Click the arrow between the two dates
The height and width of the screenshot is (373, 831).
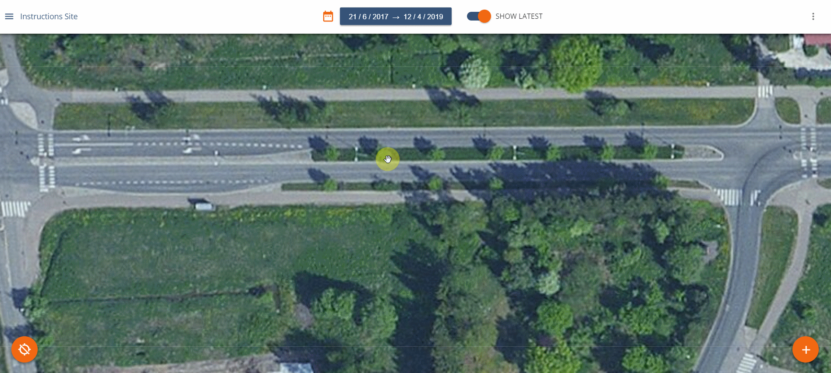396,17
